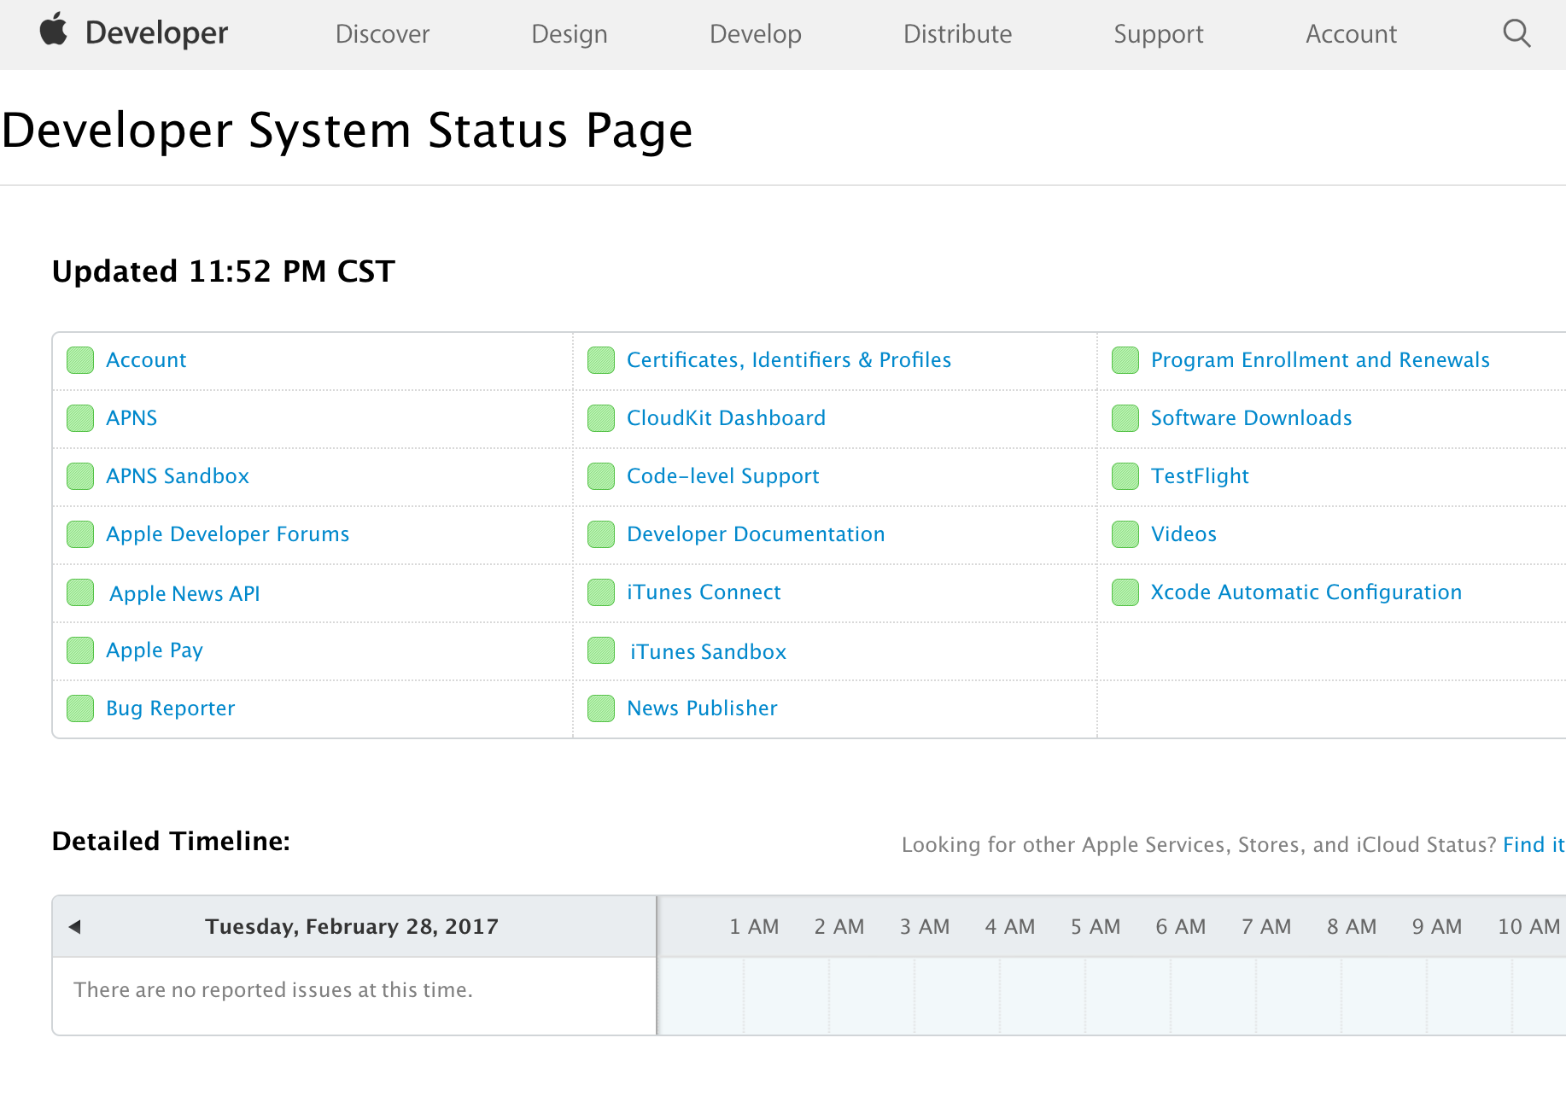Viewport: 1566px width, 1096px height.
Task: Click the 'Updated 11:52 PM CST' text
Action: click(x=224, y=271)
